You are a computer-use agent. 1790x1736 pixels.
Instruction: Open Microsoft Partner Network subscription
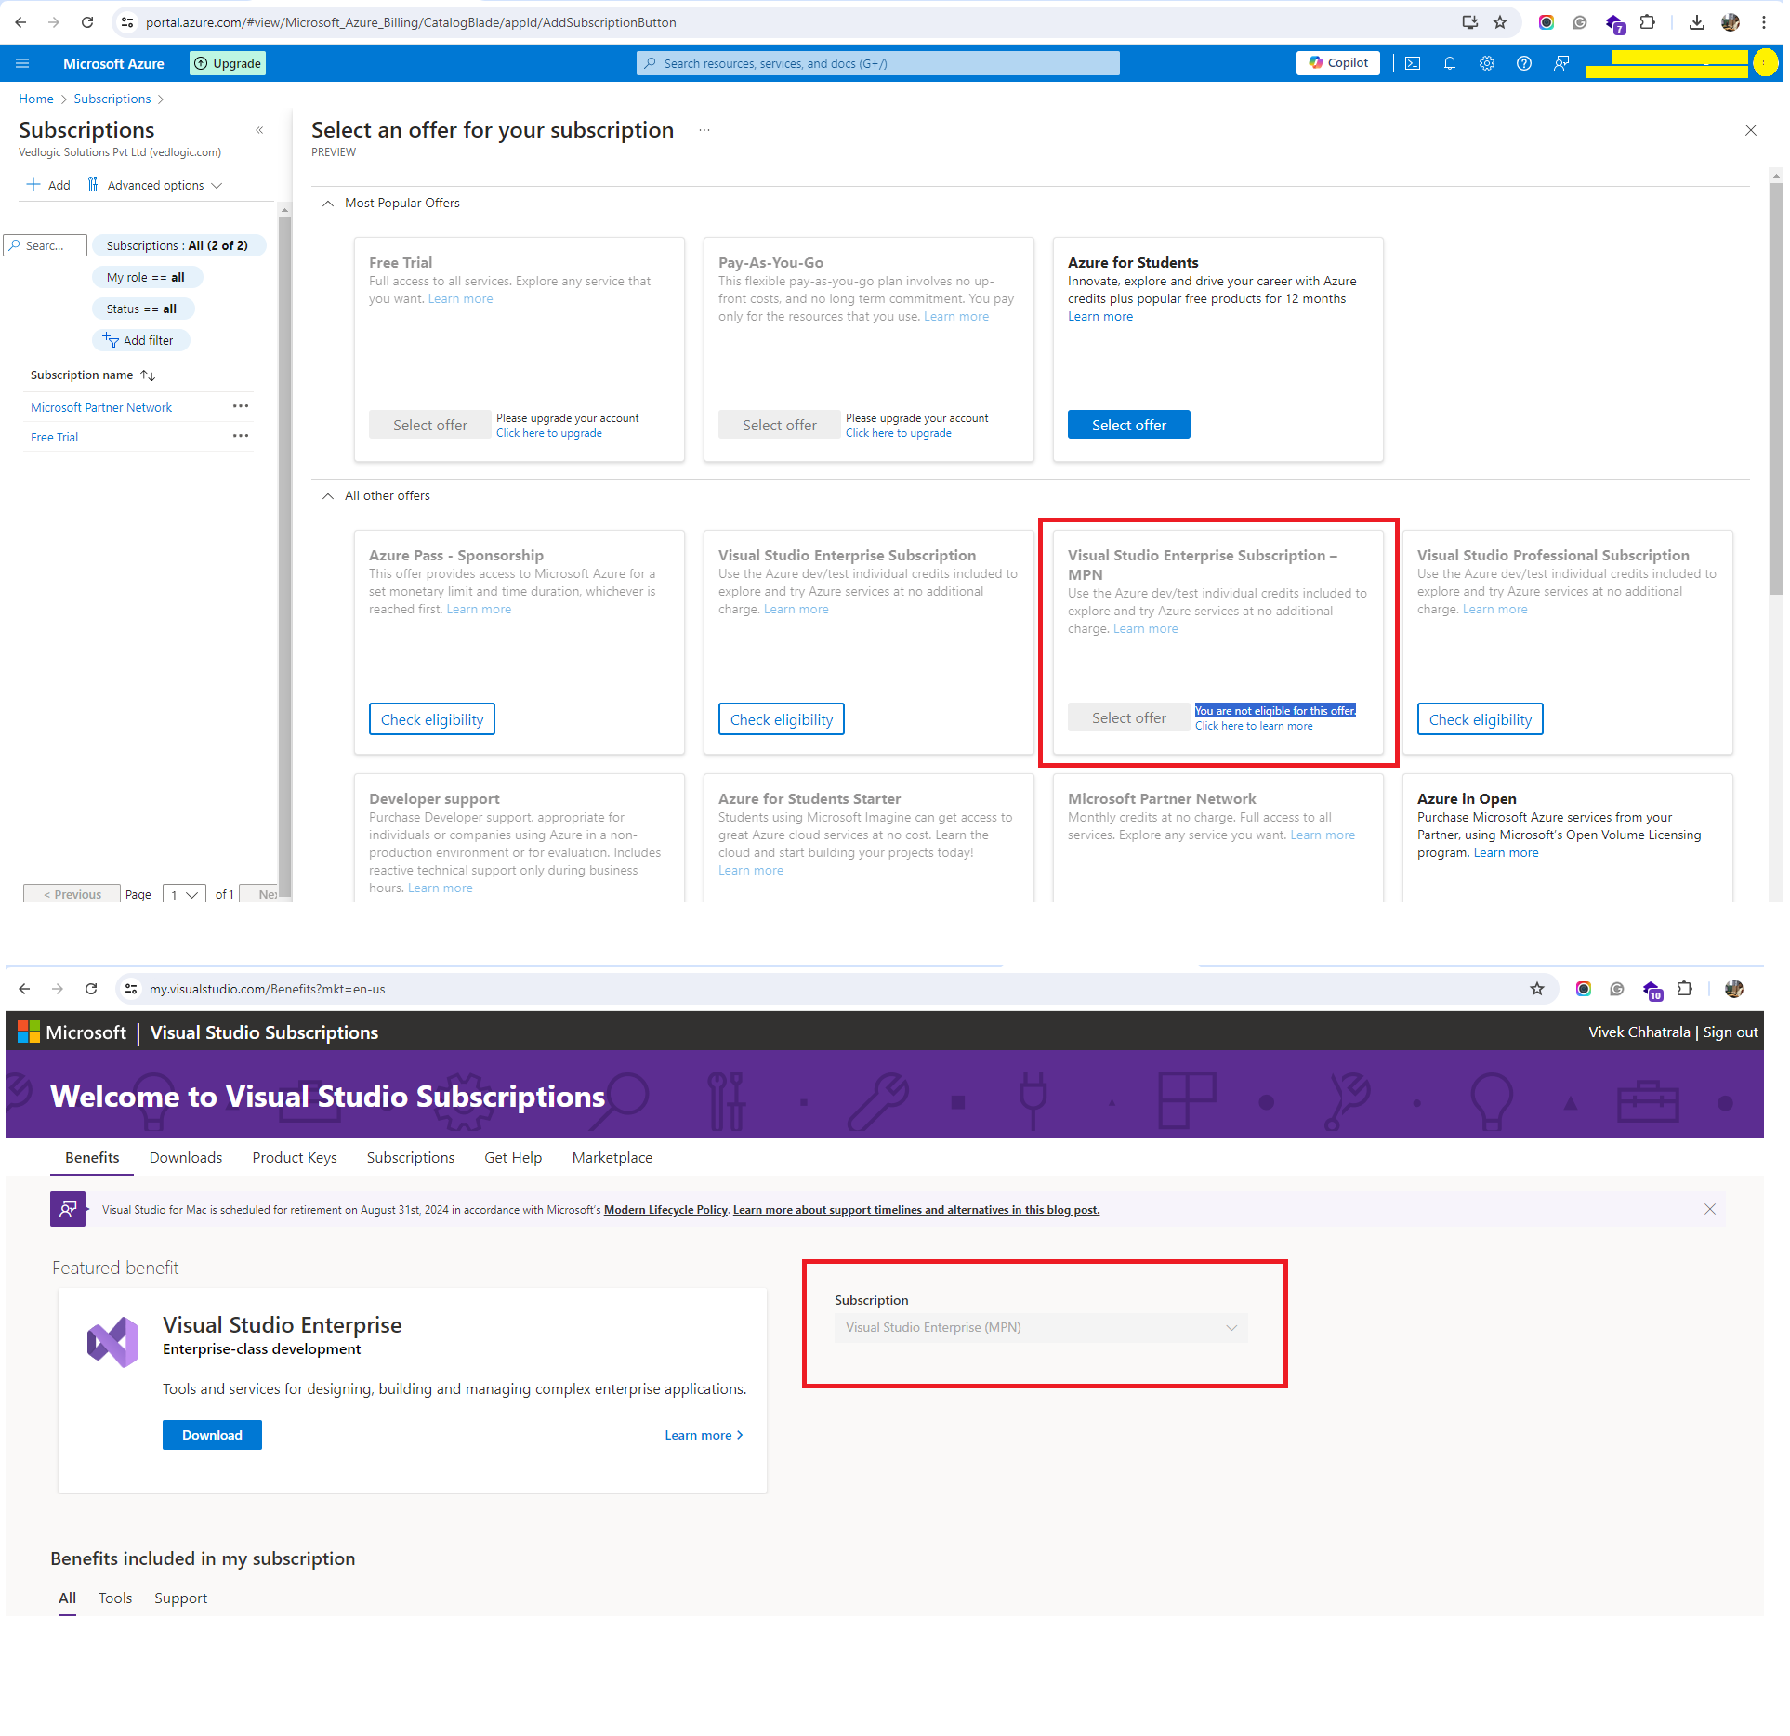(101, 407)
